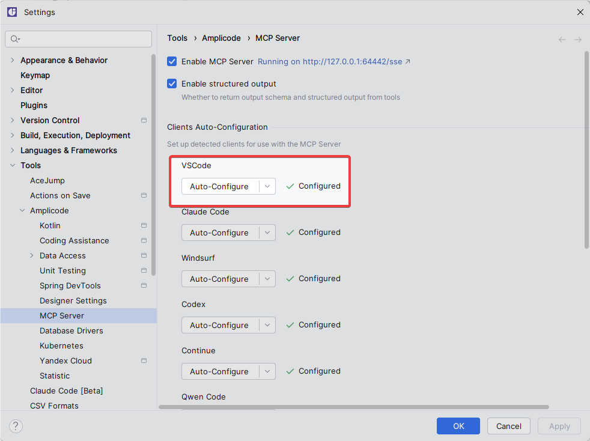Open the Kotlin settings page
Screen dimensions: 590x441
(x=50, y=225)
